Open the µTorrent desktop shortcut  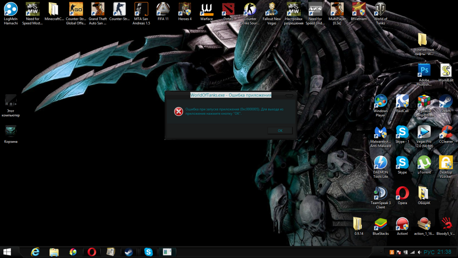[x=424, y=163]
